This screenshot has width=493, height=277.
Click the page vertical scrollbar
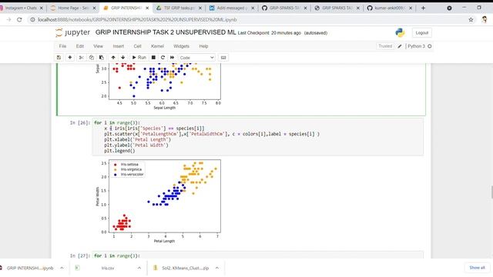[491, 192]
